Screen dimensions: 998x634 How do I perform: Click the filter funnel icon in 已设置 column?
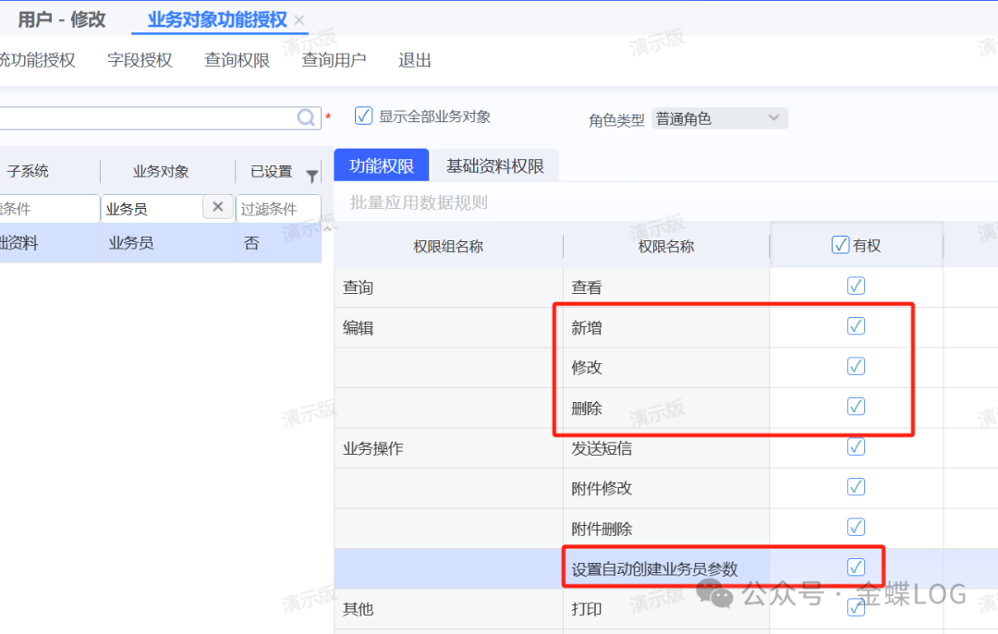tap(311, 176)
